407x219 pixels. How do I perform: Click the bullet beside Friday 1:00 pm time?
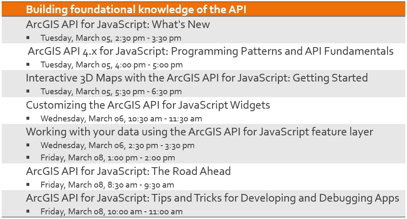(x=28, y=157)
